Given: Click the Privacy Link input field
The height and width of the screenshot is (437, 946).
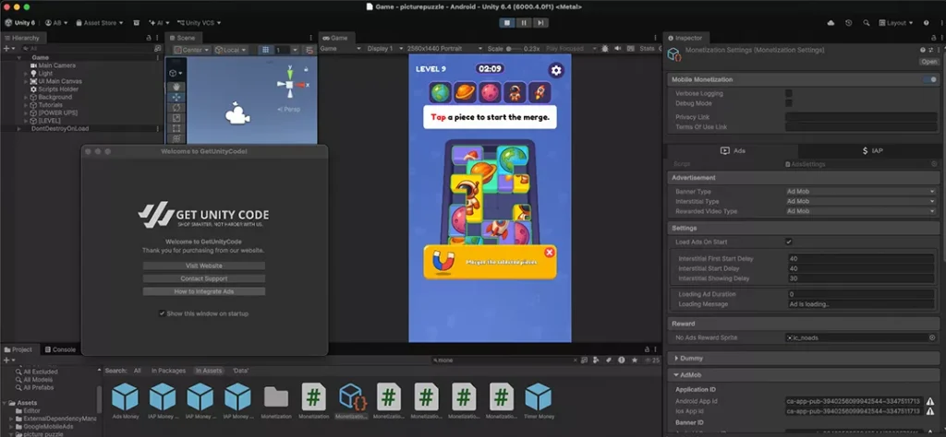Looking at the screenshot, I should click(860, 117).
